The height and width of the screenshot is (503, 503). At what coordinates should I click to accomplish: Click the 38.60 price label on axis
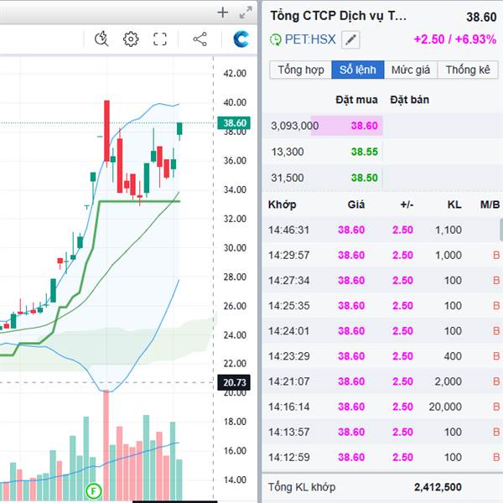(235, 123)
